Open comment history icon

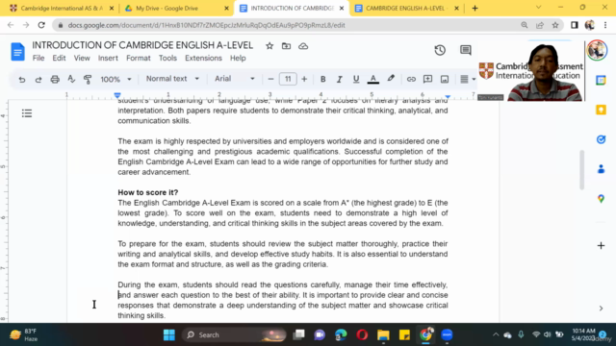click(466, 50)
